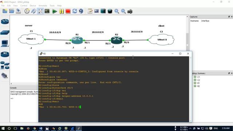The height and width of the screenshot is (131, 233).
Task: Click the server note label
Action: click(28, 25)
